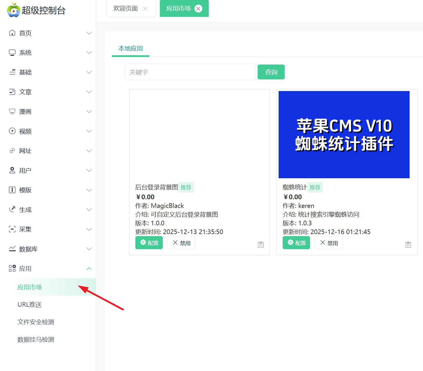Expand the 模版 menu chevron

[89, 190]
